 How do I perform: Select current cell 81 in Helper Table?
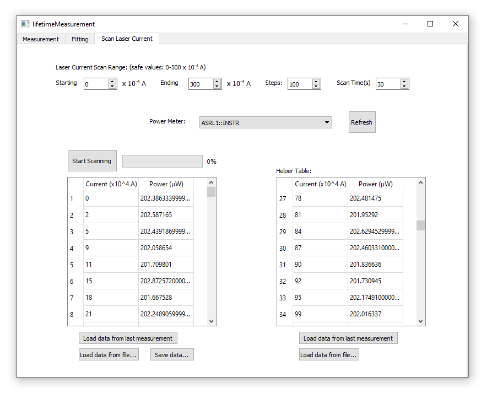tap(320, 215)
